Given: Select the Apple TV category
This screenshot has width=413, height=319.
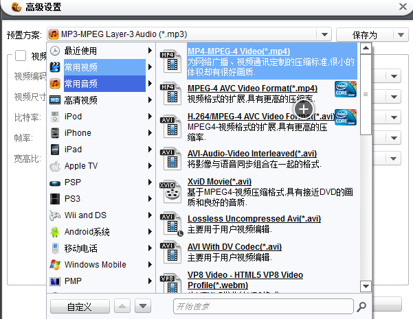Looking at the screenshot, I should pyautogui.click(x=101, y=166).
